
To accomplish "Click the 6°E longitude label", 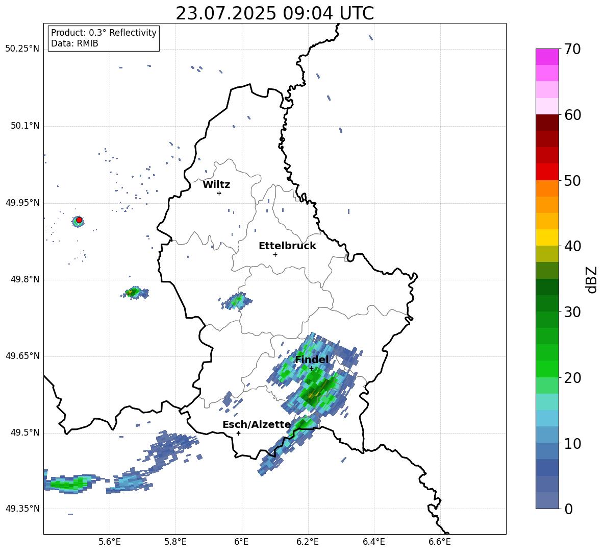I will (241, 542).
